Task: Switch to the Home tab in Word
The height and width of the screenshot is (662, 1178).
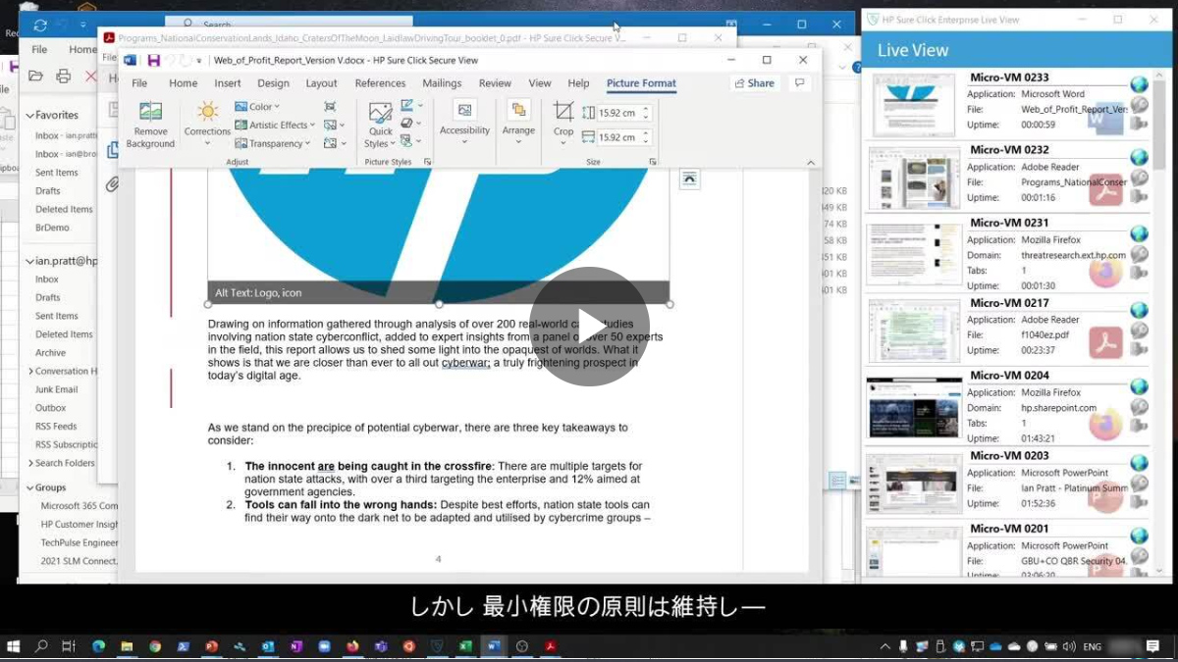Action: [183, 83]
